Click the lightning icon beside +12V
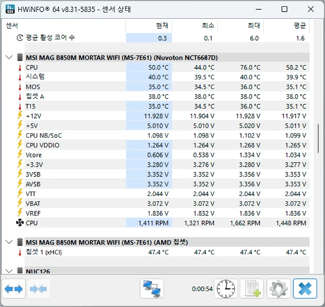325x307 pixels. (20, 115)
